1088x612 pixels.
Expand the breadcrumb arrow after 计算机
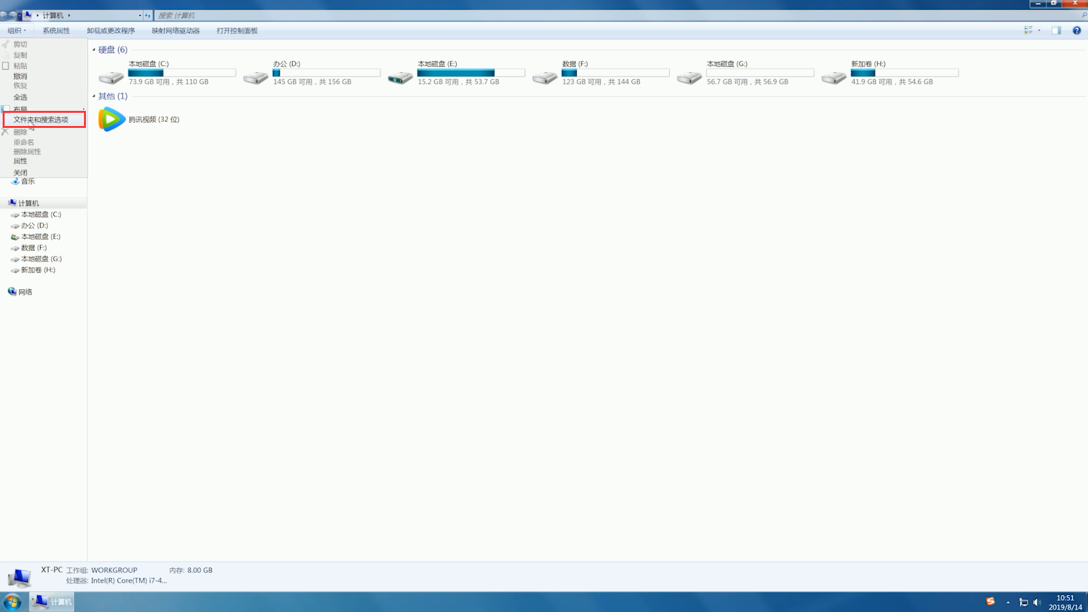point(69,15)
